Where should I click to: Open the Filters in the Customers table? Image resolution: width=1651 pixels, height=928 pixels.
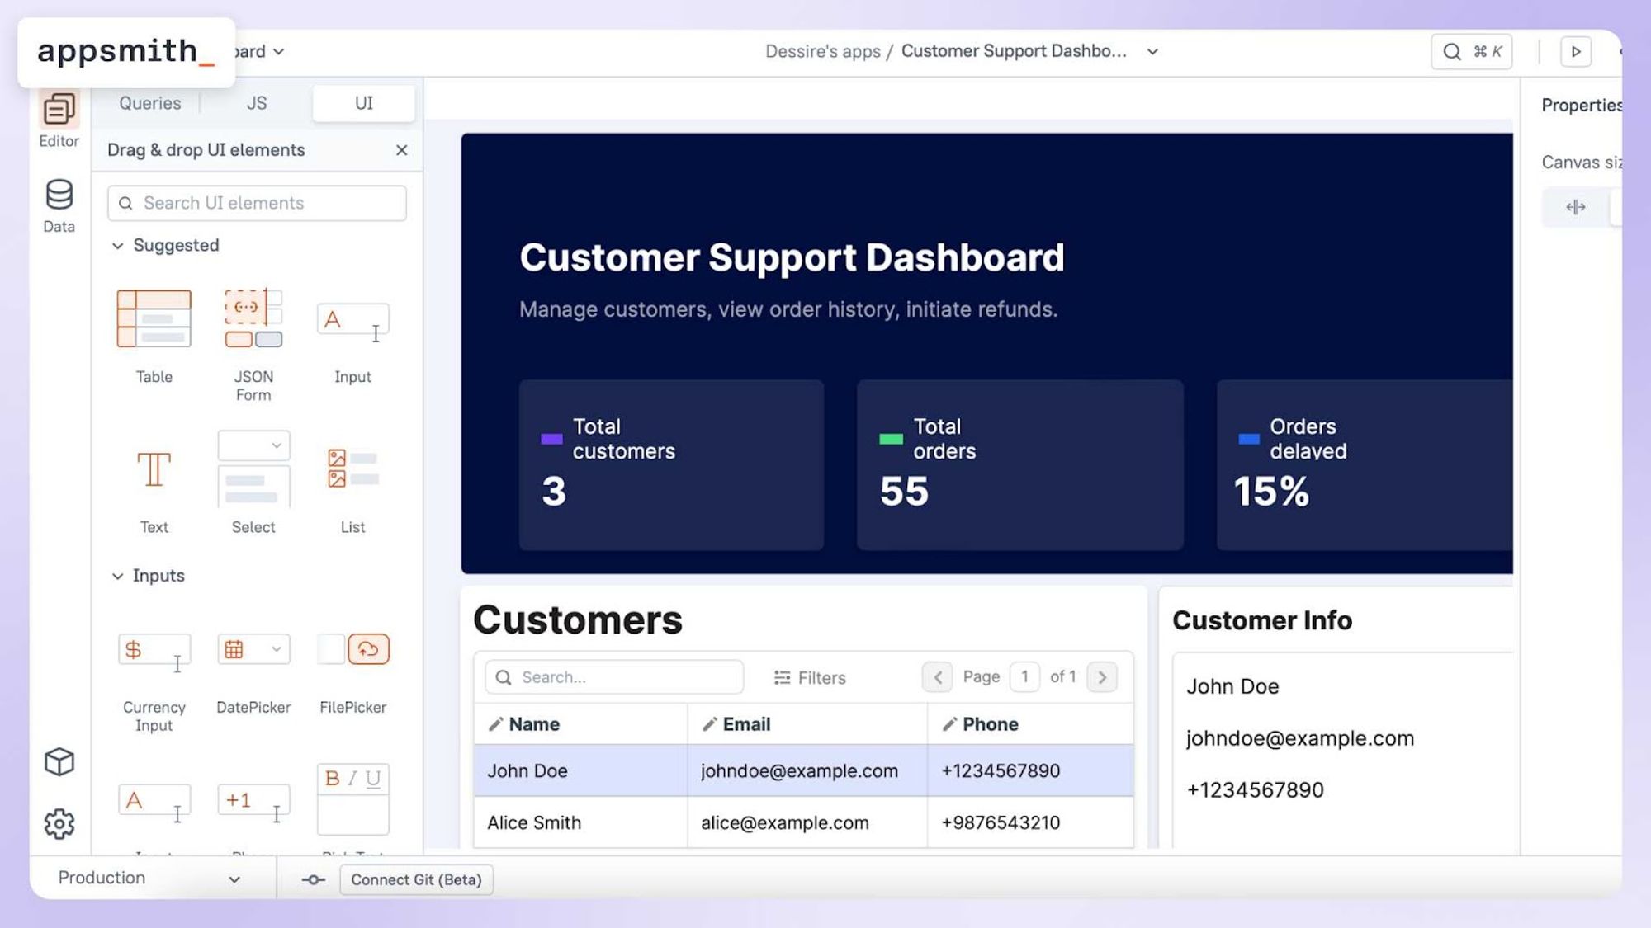coord(810,677)
